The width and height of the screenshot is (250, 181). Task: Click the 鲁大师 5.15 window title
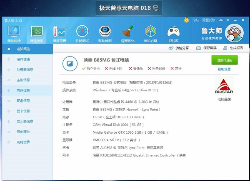pyautogui.click(x=13, y=20)
